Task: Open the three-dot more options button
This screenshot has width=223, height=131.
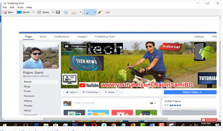Action: coord(120,92)
